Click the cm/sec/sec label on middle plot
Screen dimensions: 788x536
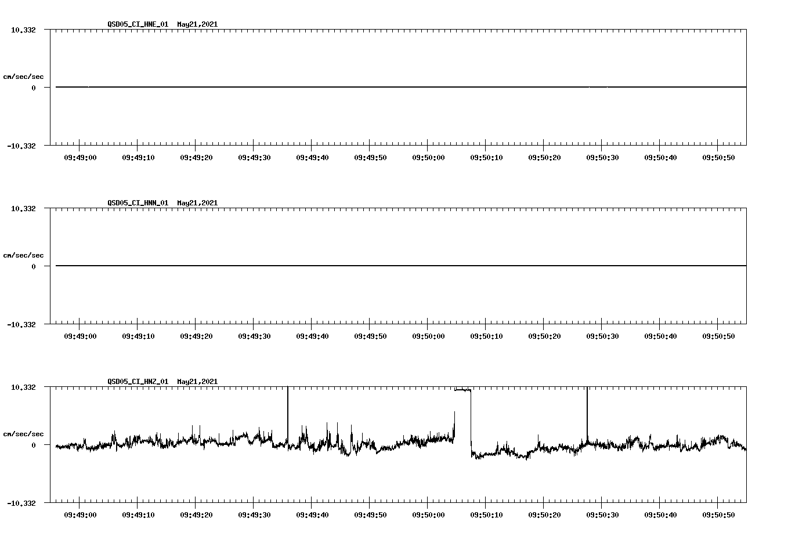[x=24, y=255]
